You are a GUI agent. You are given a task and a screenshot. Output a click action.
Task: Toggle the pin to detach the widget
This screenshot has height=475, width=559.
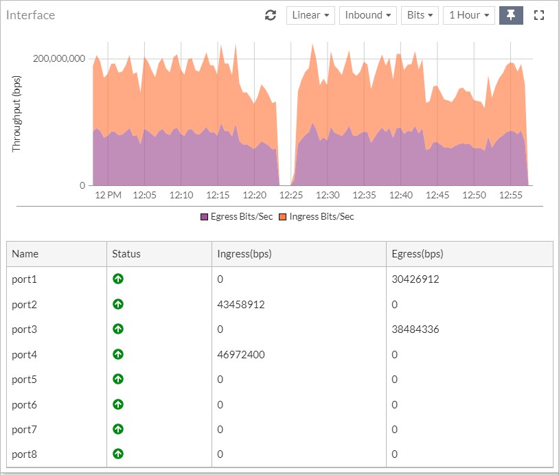click(x=511, y=14)
